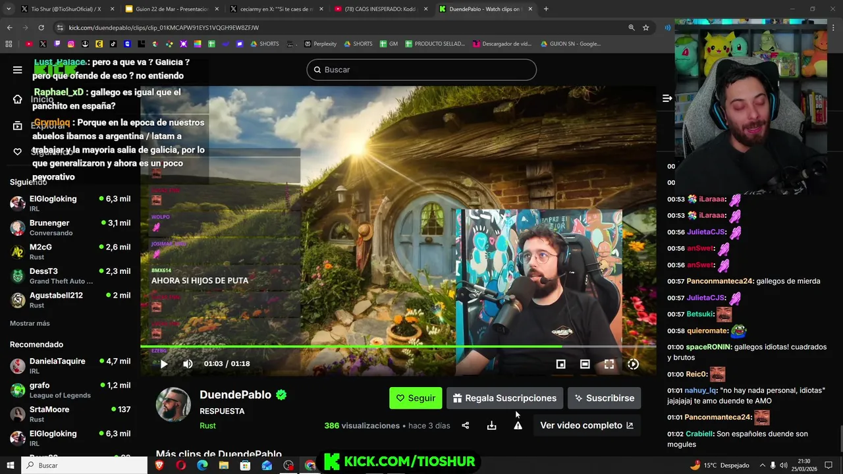Seek on the green video progress bar
The height and width of the screenshot is (474, 843).
[398, 347]
